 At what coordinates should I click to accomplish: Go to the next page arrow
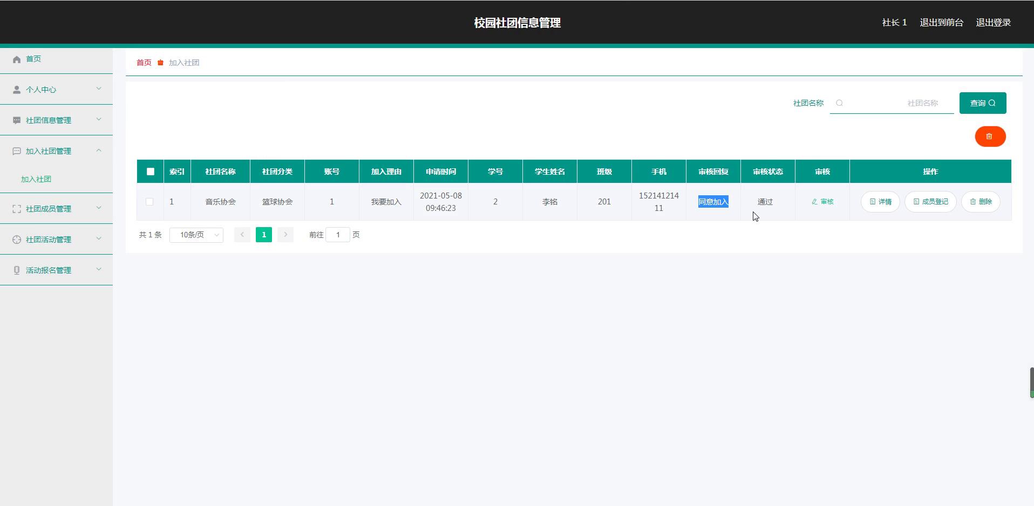pos(285,235)
